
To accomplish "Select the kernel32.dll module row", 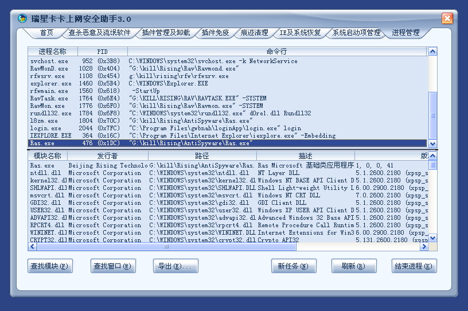I will 228,180.
